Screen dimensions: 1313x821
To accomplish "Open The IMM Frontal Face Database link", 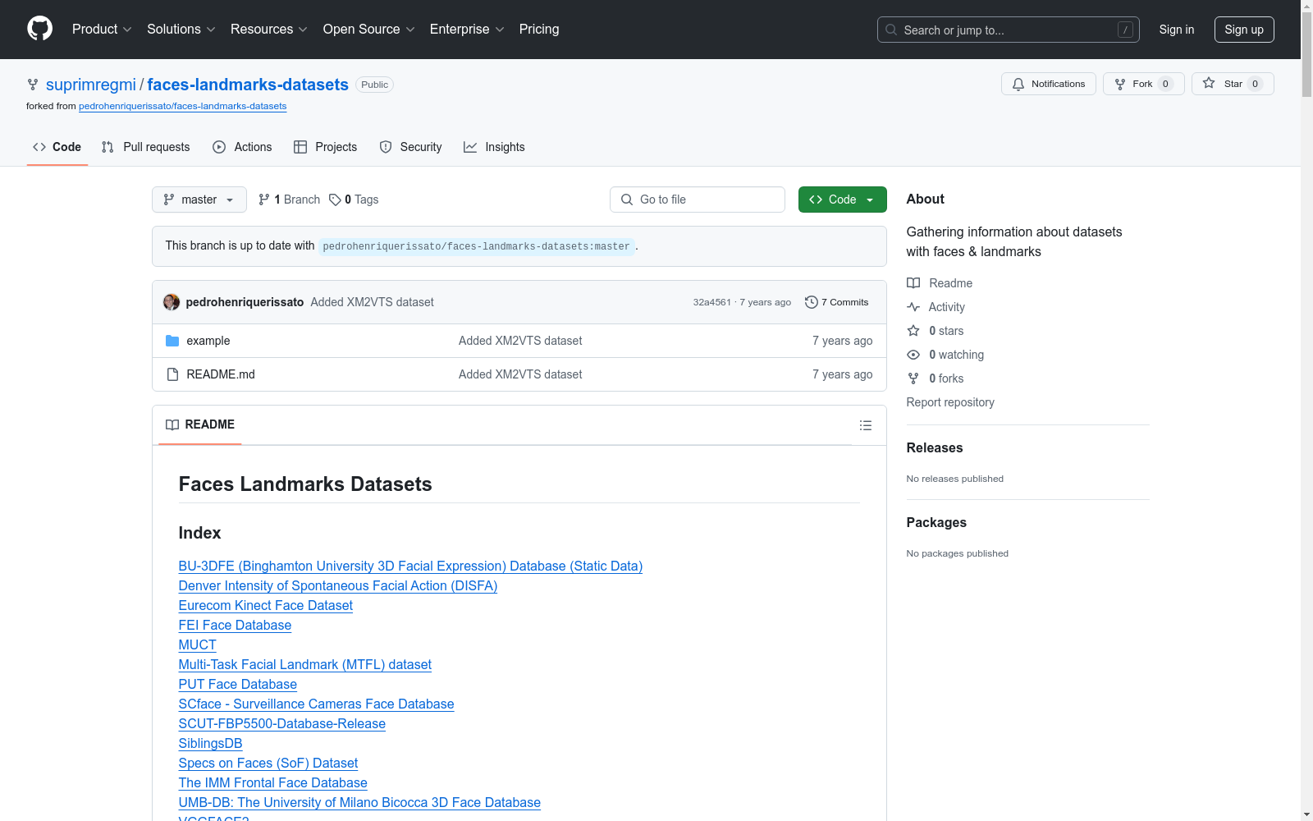I will coord(273,783).
